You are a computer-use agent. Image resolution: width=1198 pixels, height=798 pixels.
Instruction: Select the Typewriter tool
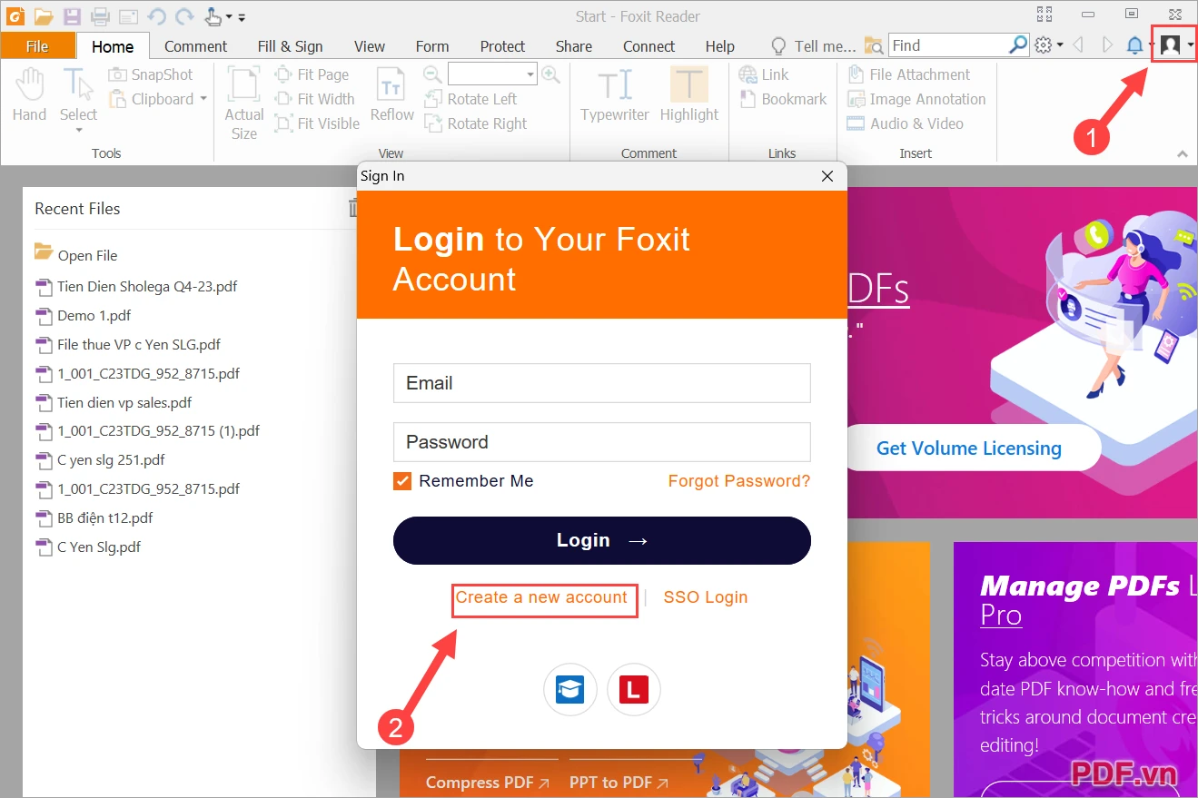615,94
